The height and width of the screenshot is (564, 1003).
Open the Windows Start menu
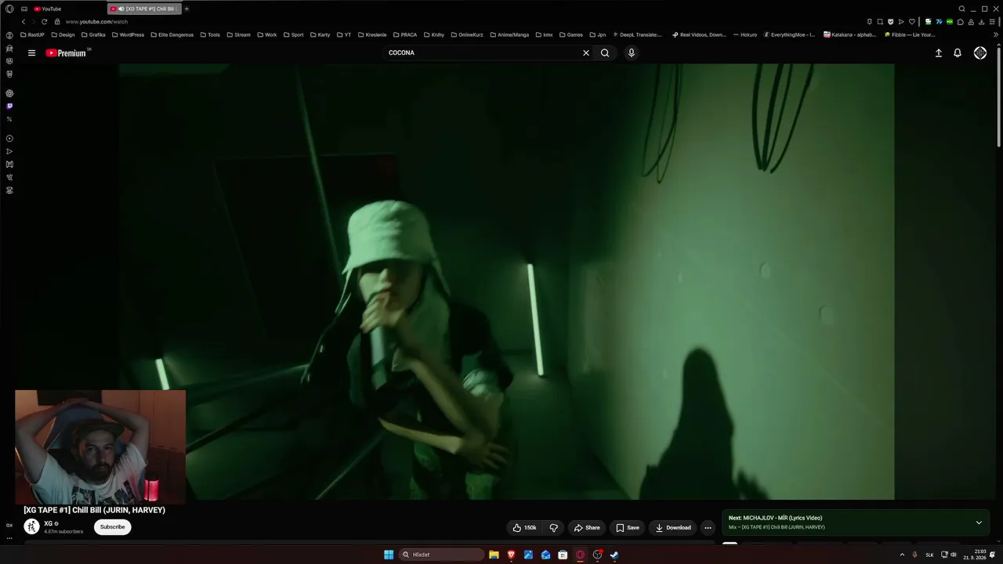coord(389,555)
